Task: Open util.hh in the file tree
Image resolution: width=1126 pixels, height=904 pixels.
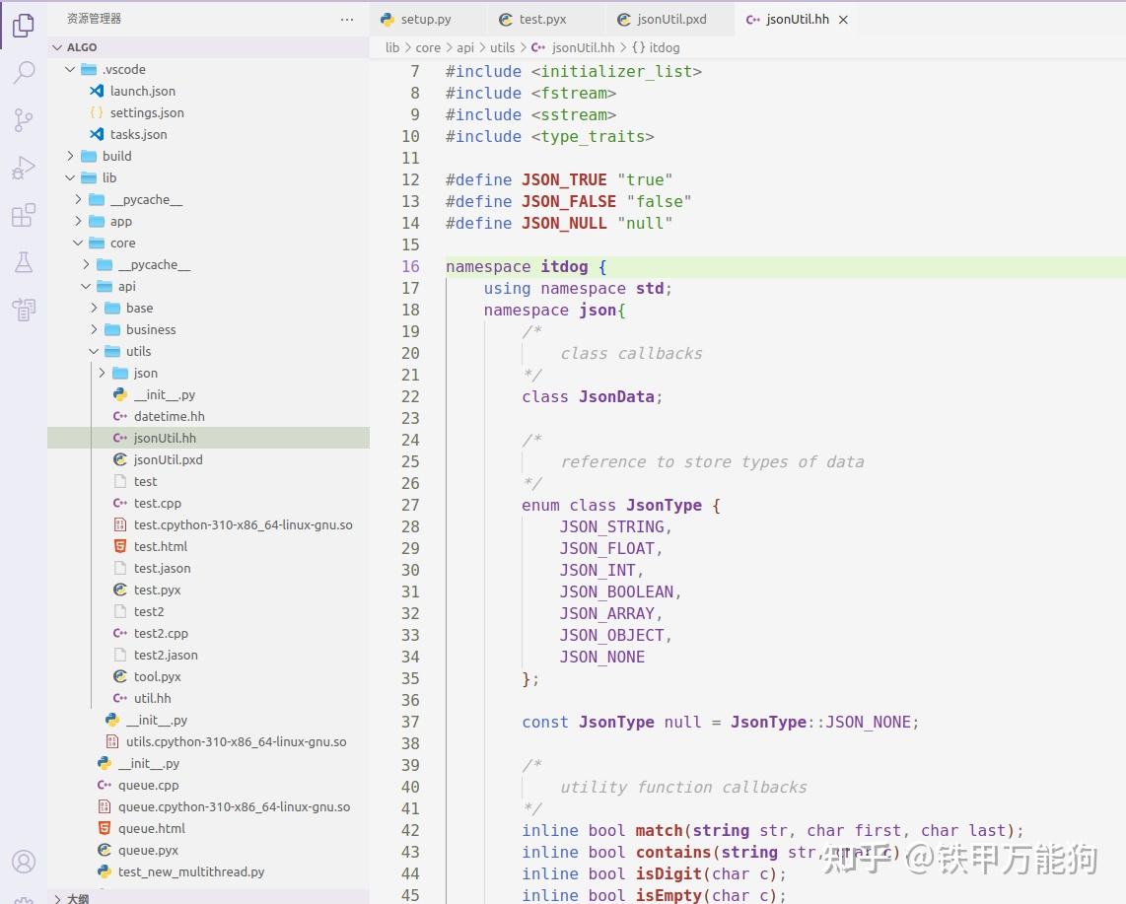Action: coord(208,699)
